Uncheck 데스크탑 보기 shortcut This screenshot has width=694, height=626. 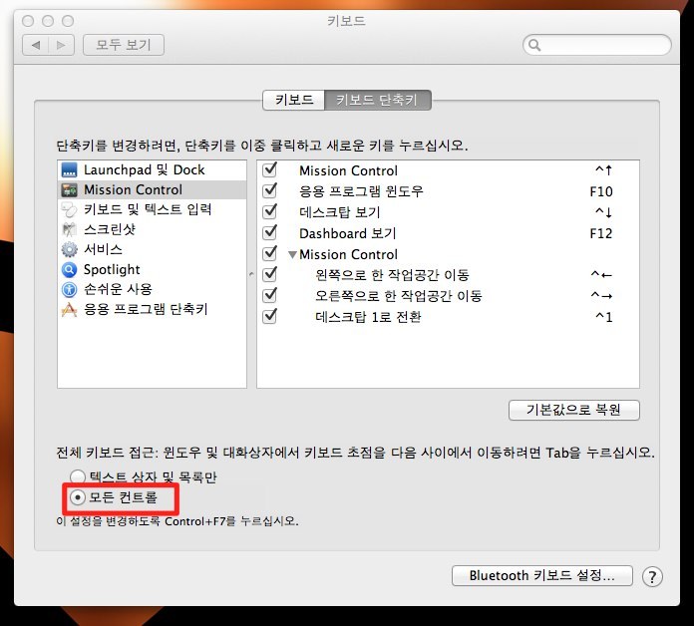tap(269, 212)
